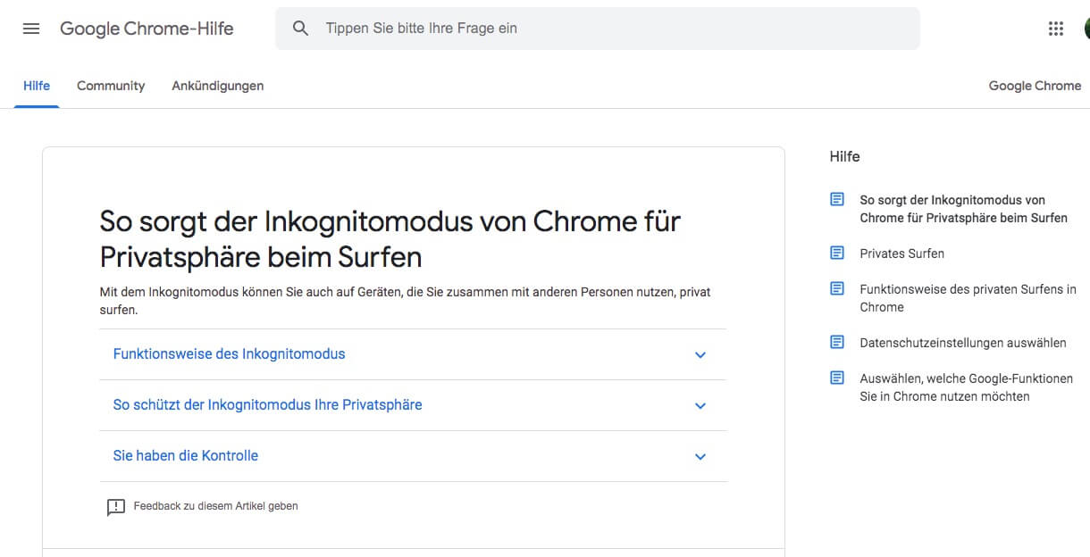Open Google Chrome product link

pos(1035,86)
